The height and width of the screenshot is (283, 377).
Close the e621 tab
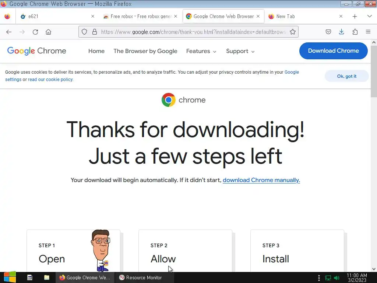[93, 16]
